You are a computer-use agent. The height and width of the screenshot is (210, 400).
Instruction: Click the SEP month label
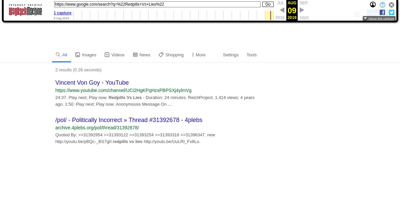pos(304,3)
